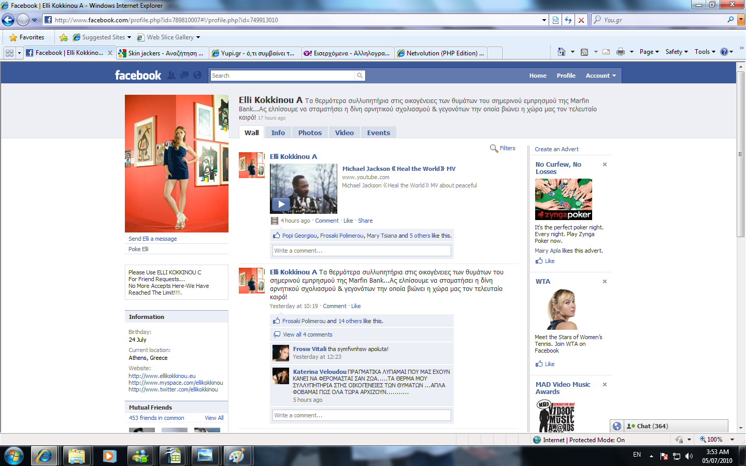
Task: Click the Print icon in command bar
Action: 621,52
